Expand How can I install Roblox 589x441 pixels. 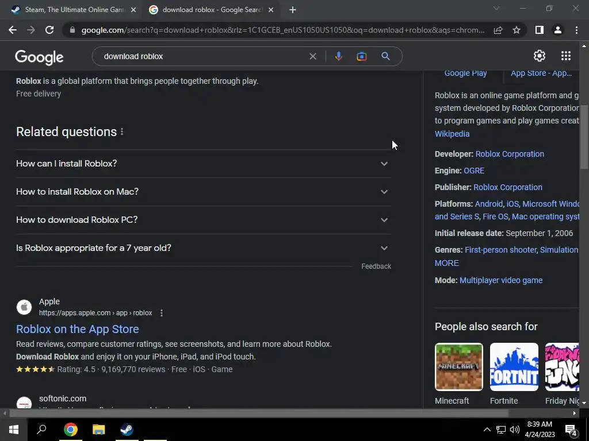(203, 164)
